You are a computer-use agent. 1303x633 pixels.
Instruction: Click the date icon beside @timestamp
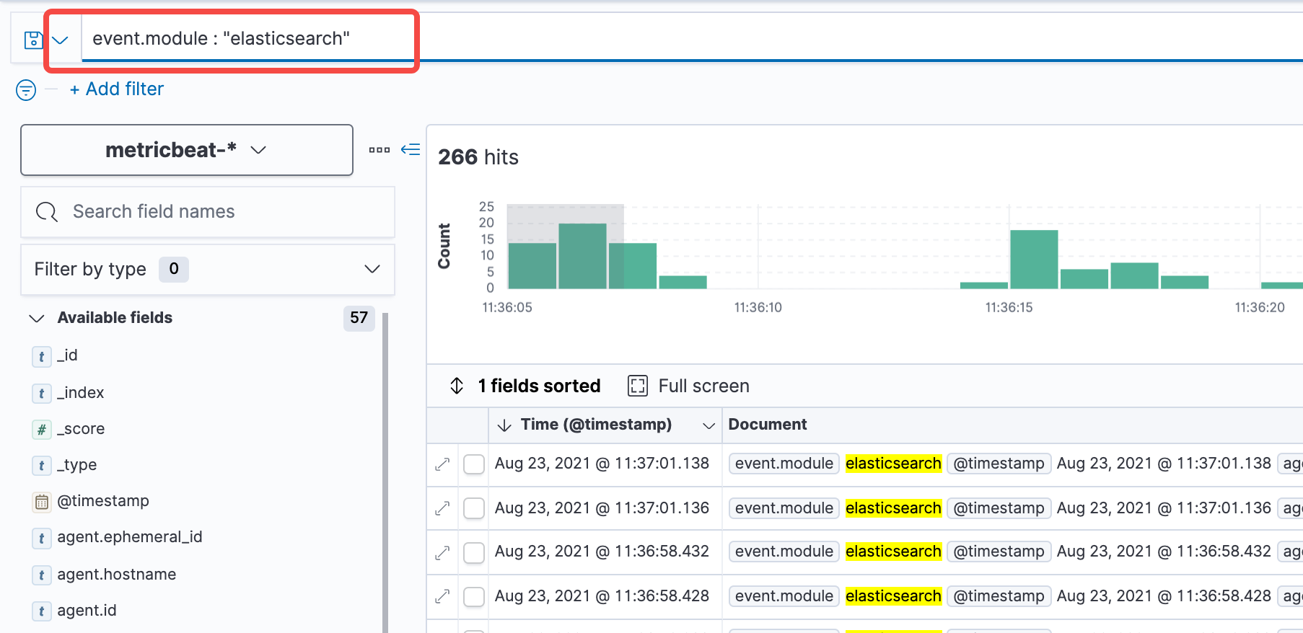[x=41, y=502]
